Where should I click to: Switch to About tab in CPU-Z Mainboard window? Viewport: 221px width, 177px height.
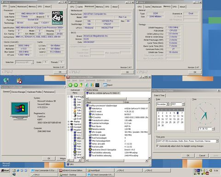[x=115, y=6]
